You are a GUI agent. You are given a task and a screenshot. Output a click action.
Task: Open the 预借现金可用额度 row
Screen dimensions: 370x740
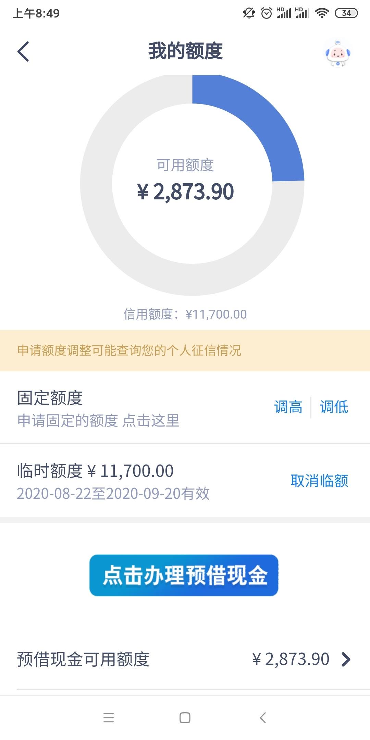pyautogui.click(x=185, y=659)
